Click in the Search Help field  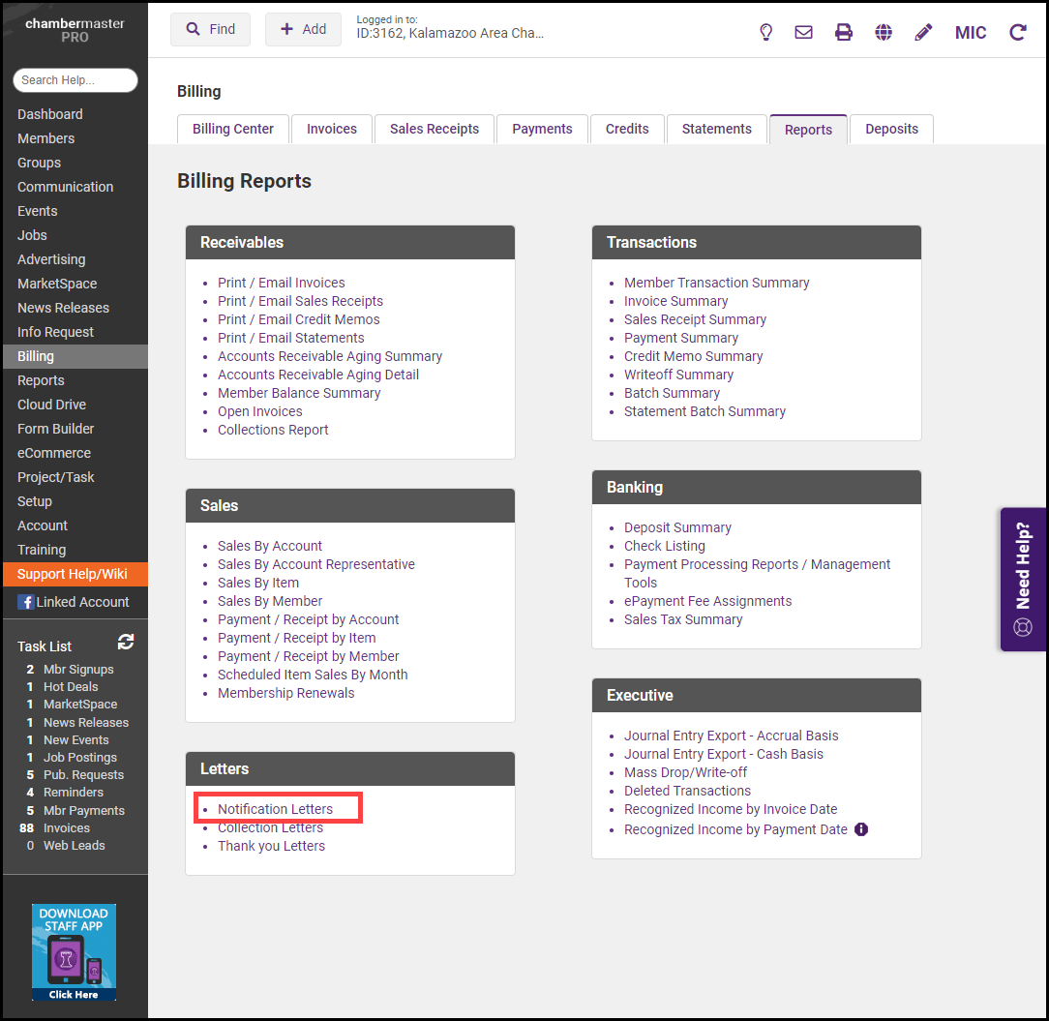[75, 80]
